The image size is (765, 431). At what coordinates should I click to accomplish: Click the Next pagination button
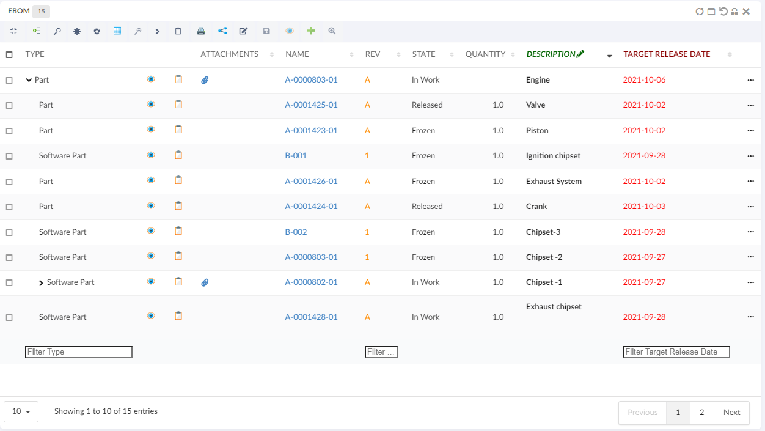[x=731, y=413]
